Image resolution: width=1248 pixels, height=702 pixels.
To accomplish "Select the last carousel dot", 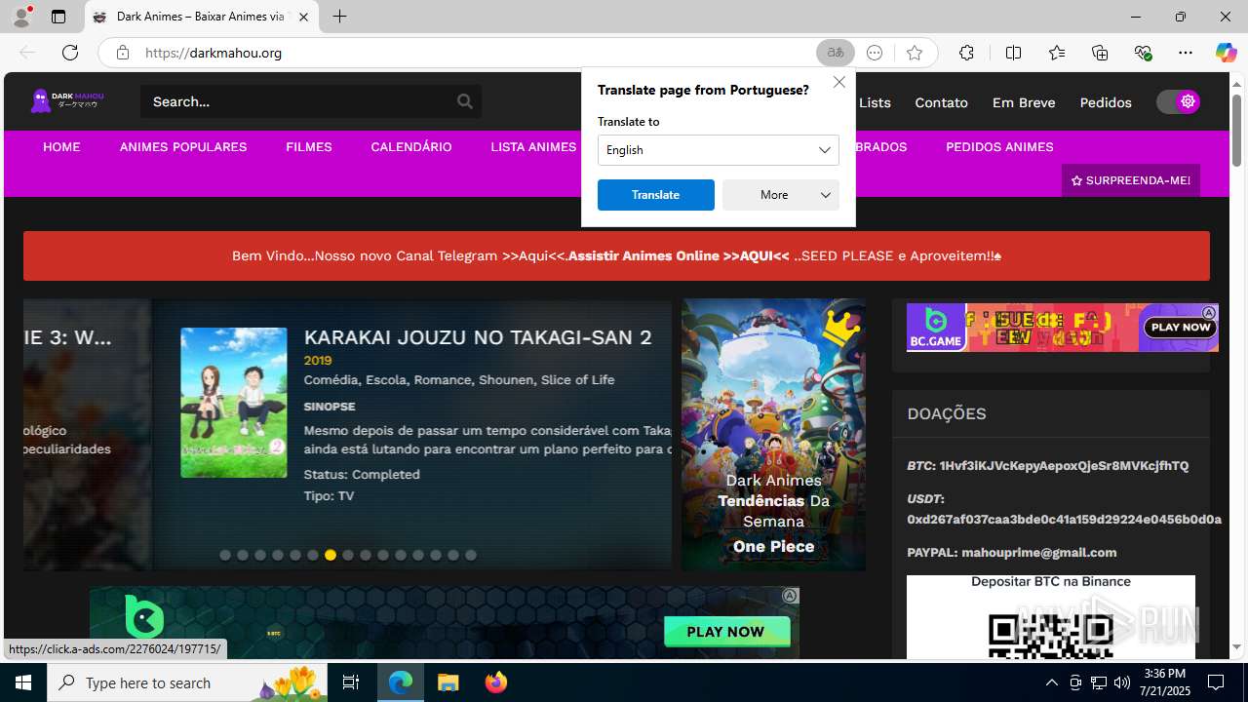I will [x=471, y=555].
